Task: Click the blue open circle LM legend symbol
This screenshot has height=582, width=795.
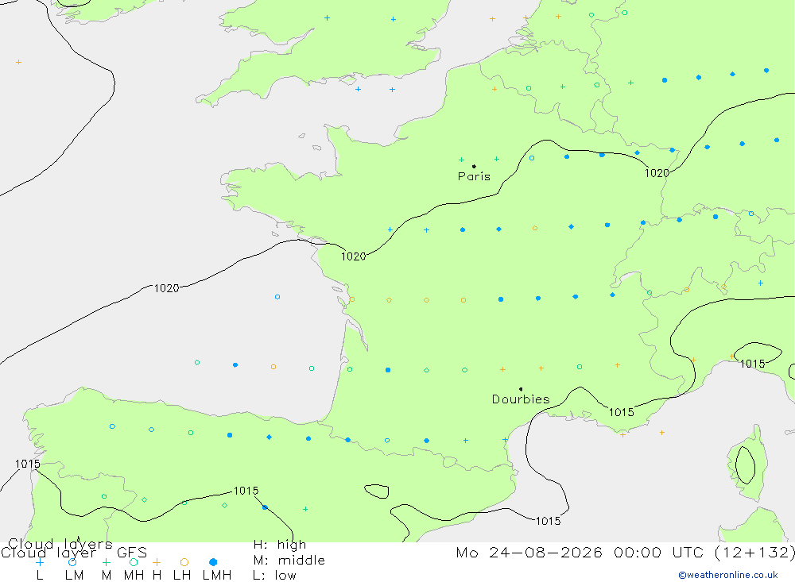Action: click(72, 562)
